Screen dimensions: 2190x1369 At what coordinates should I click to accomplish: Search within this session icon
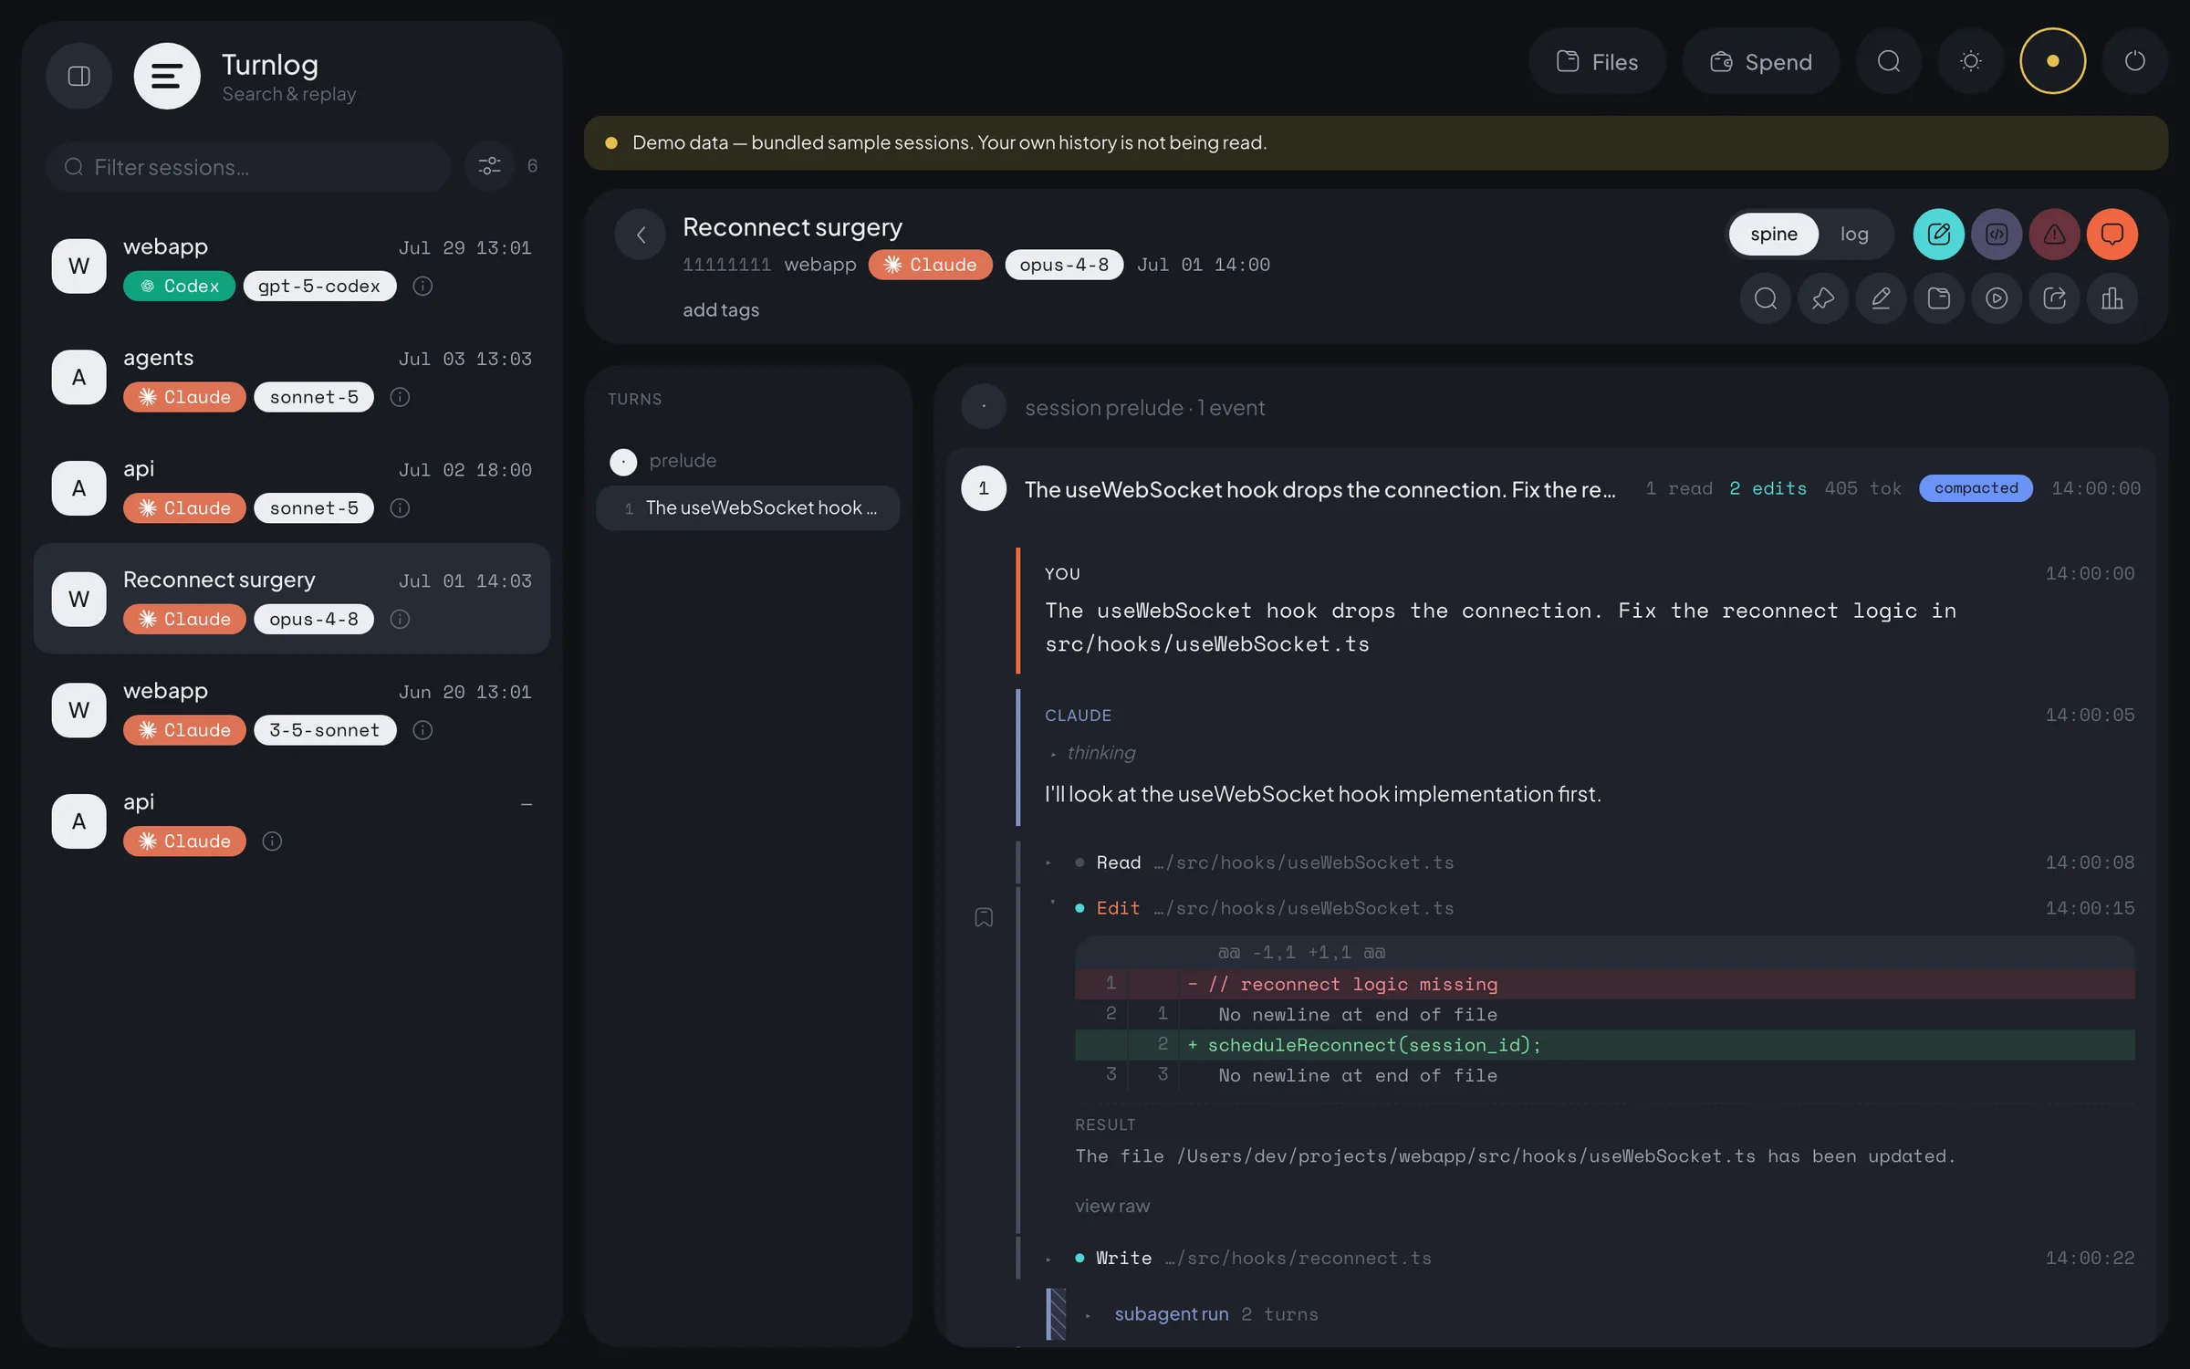(x=1765, y=298)
